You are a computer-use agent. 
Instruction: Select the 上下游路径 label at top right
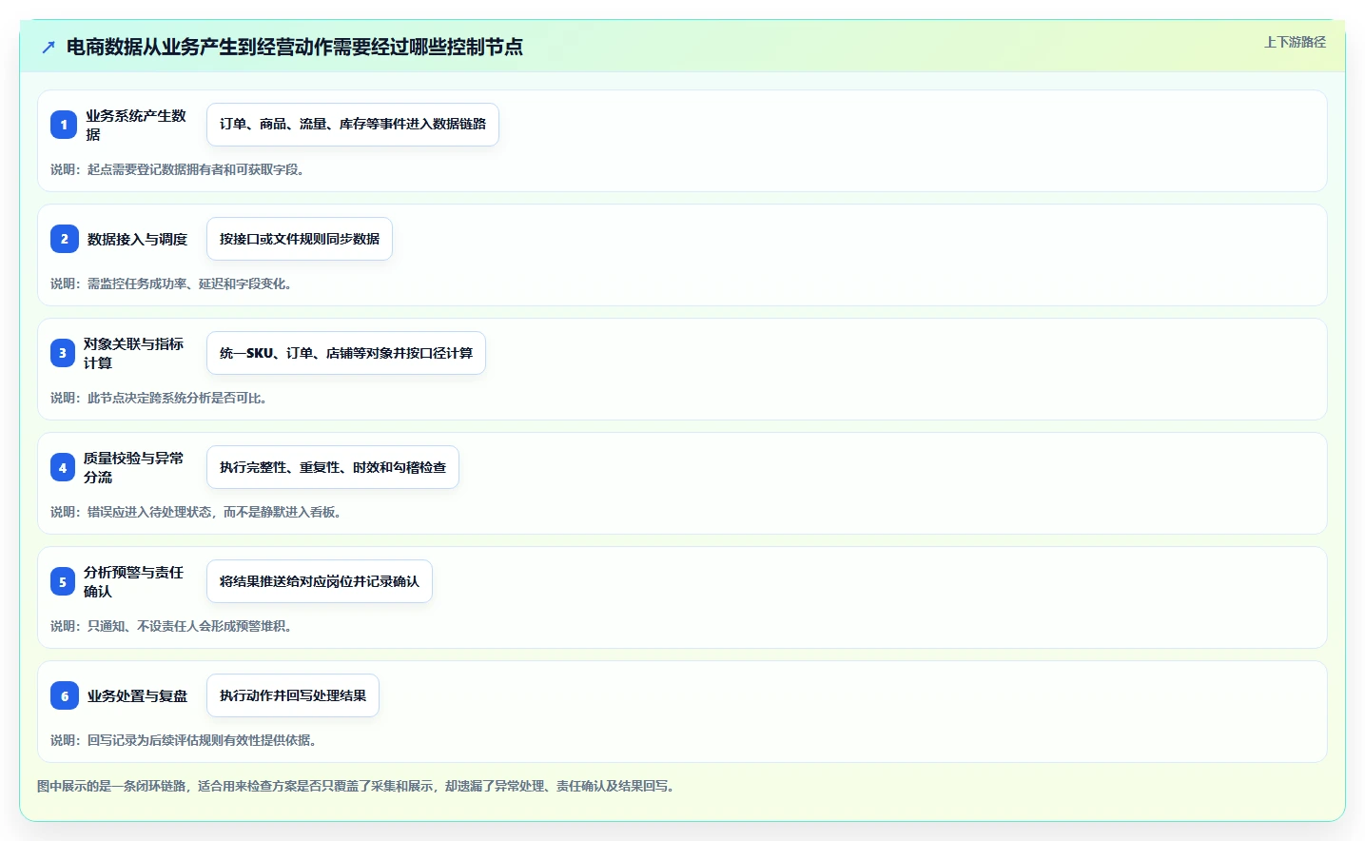click(x=1295, y=42)
